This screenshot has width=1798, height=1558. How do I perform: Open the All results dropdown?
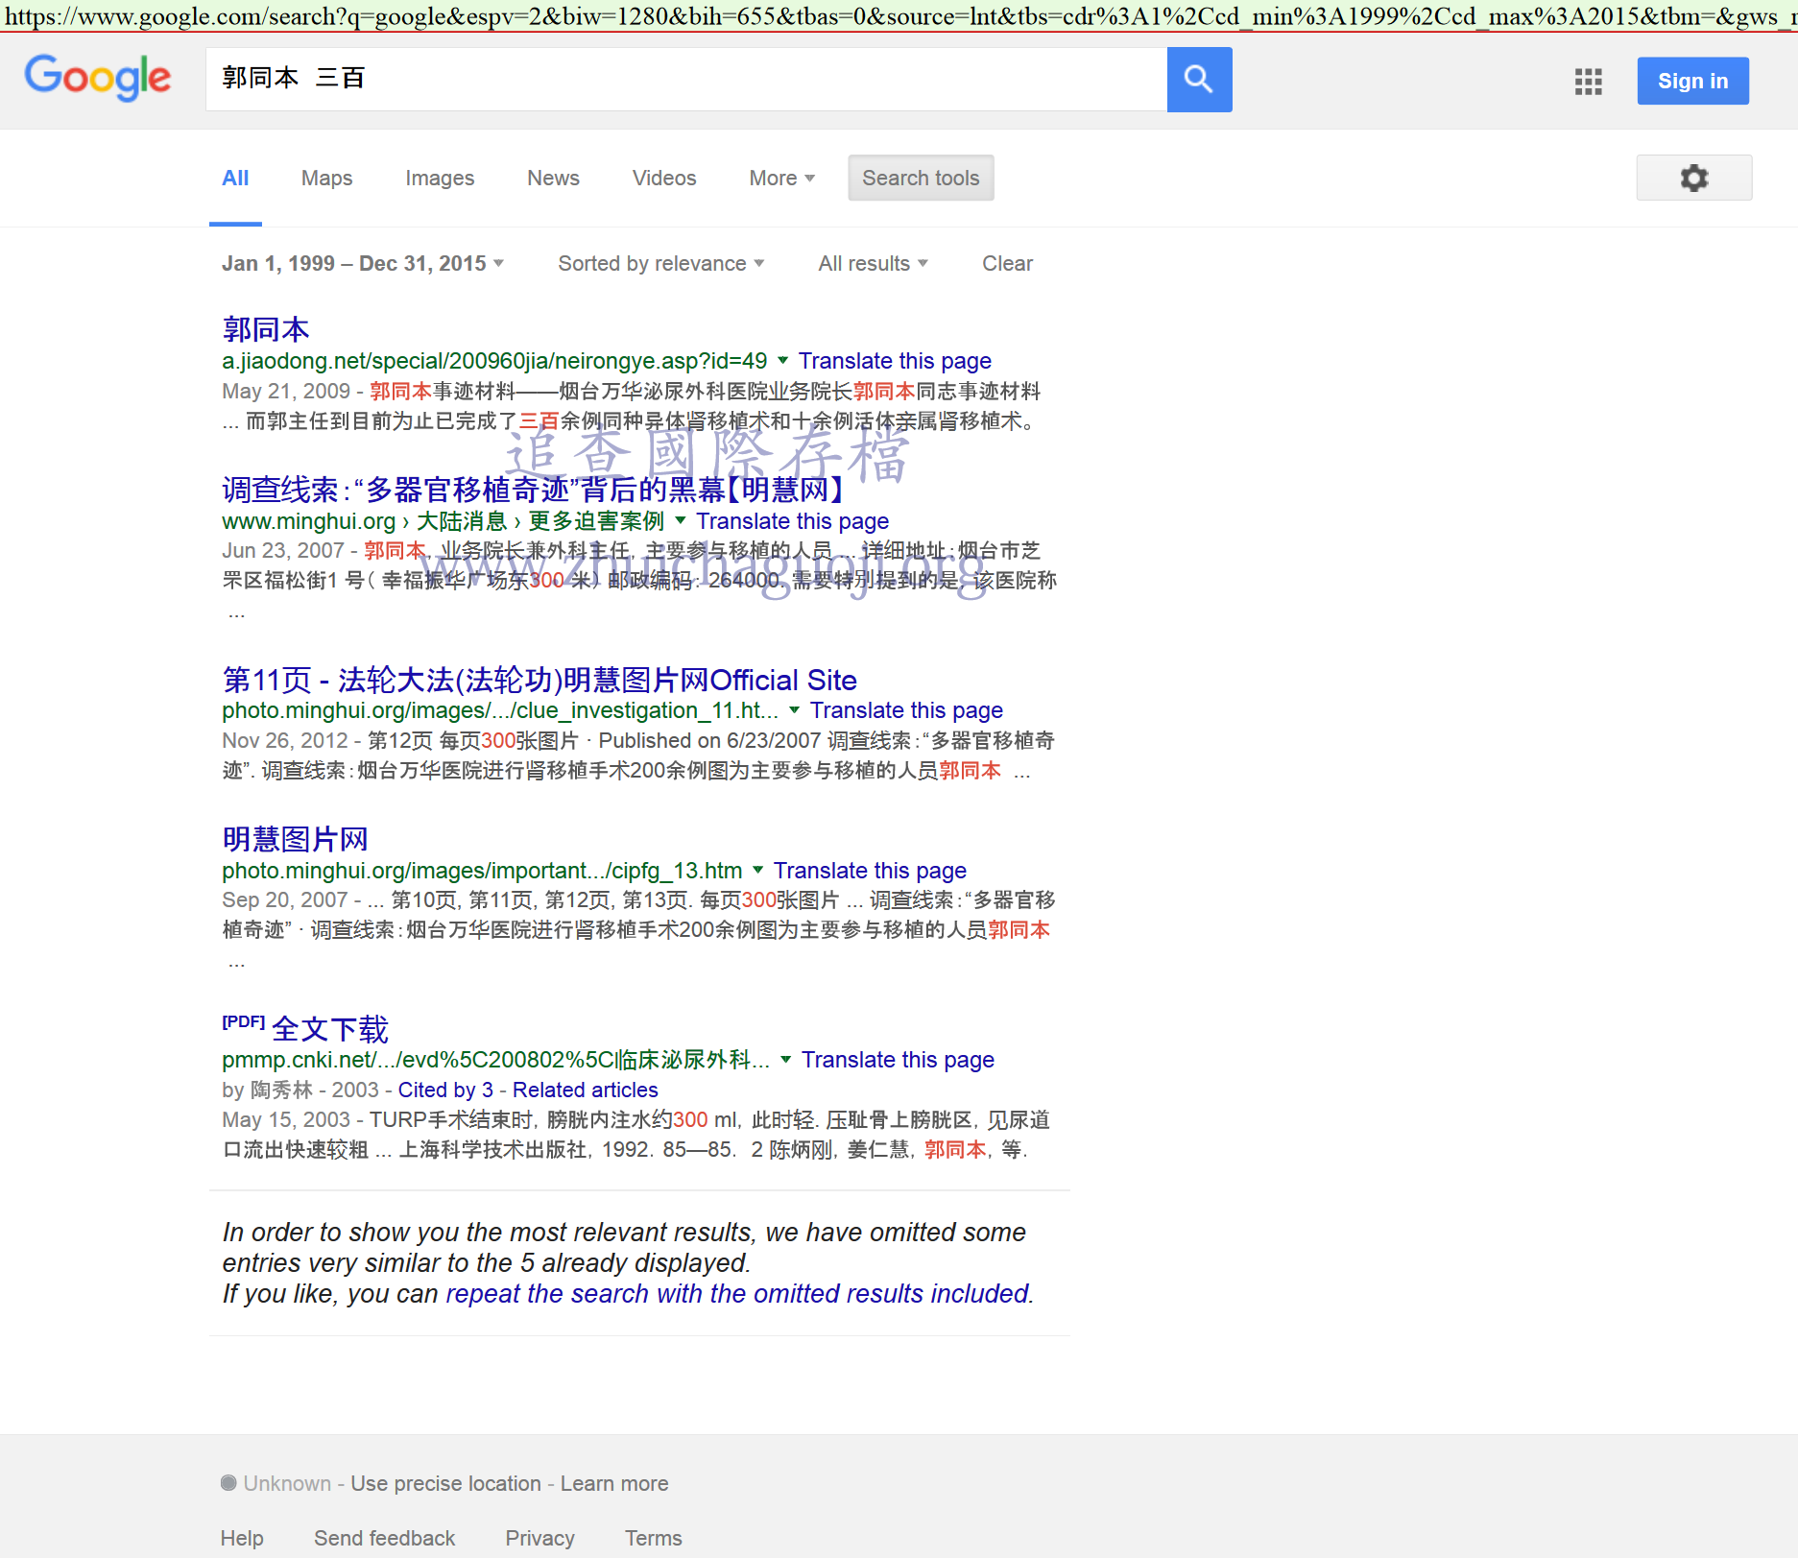coord(872,264)
